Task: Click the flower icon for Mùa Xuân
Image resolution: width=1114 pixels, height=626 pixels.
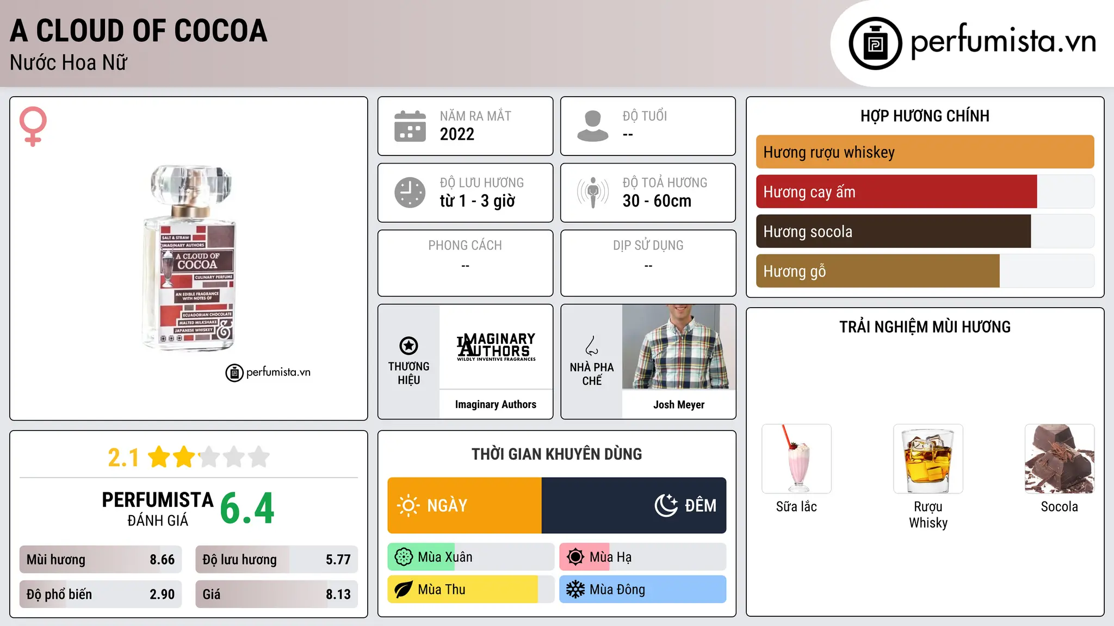Action: click(404, 557)
